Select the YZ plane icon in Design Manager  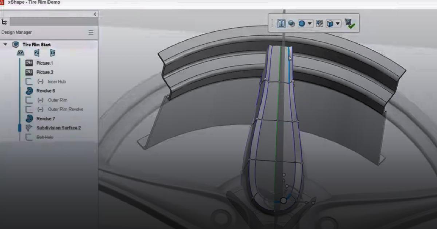(x=36, y=52)
